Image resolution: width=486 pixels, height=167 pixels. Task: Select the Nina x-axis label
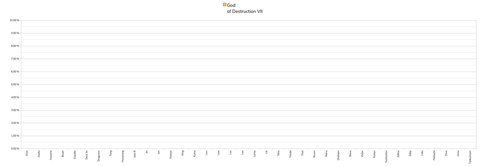pyautogui.click(x=278, y=153)
